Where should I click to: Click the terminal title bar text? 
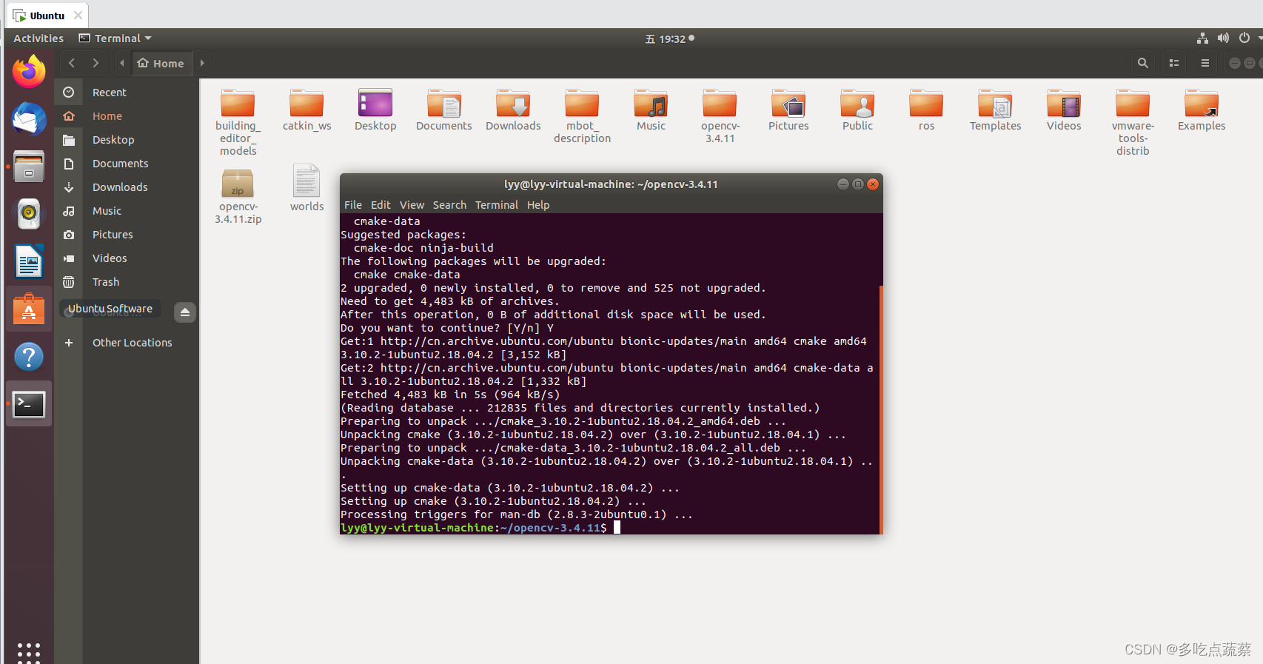point(611,184)
